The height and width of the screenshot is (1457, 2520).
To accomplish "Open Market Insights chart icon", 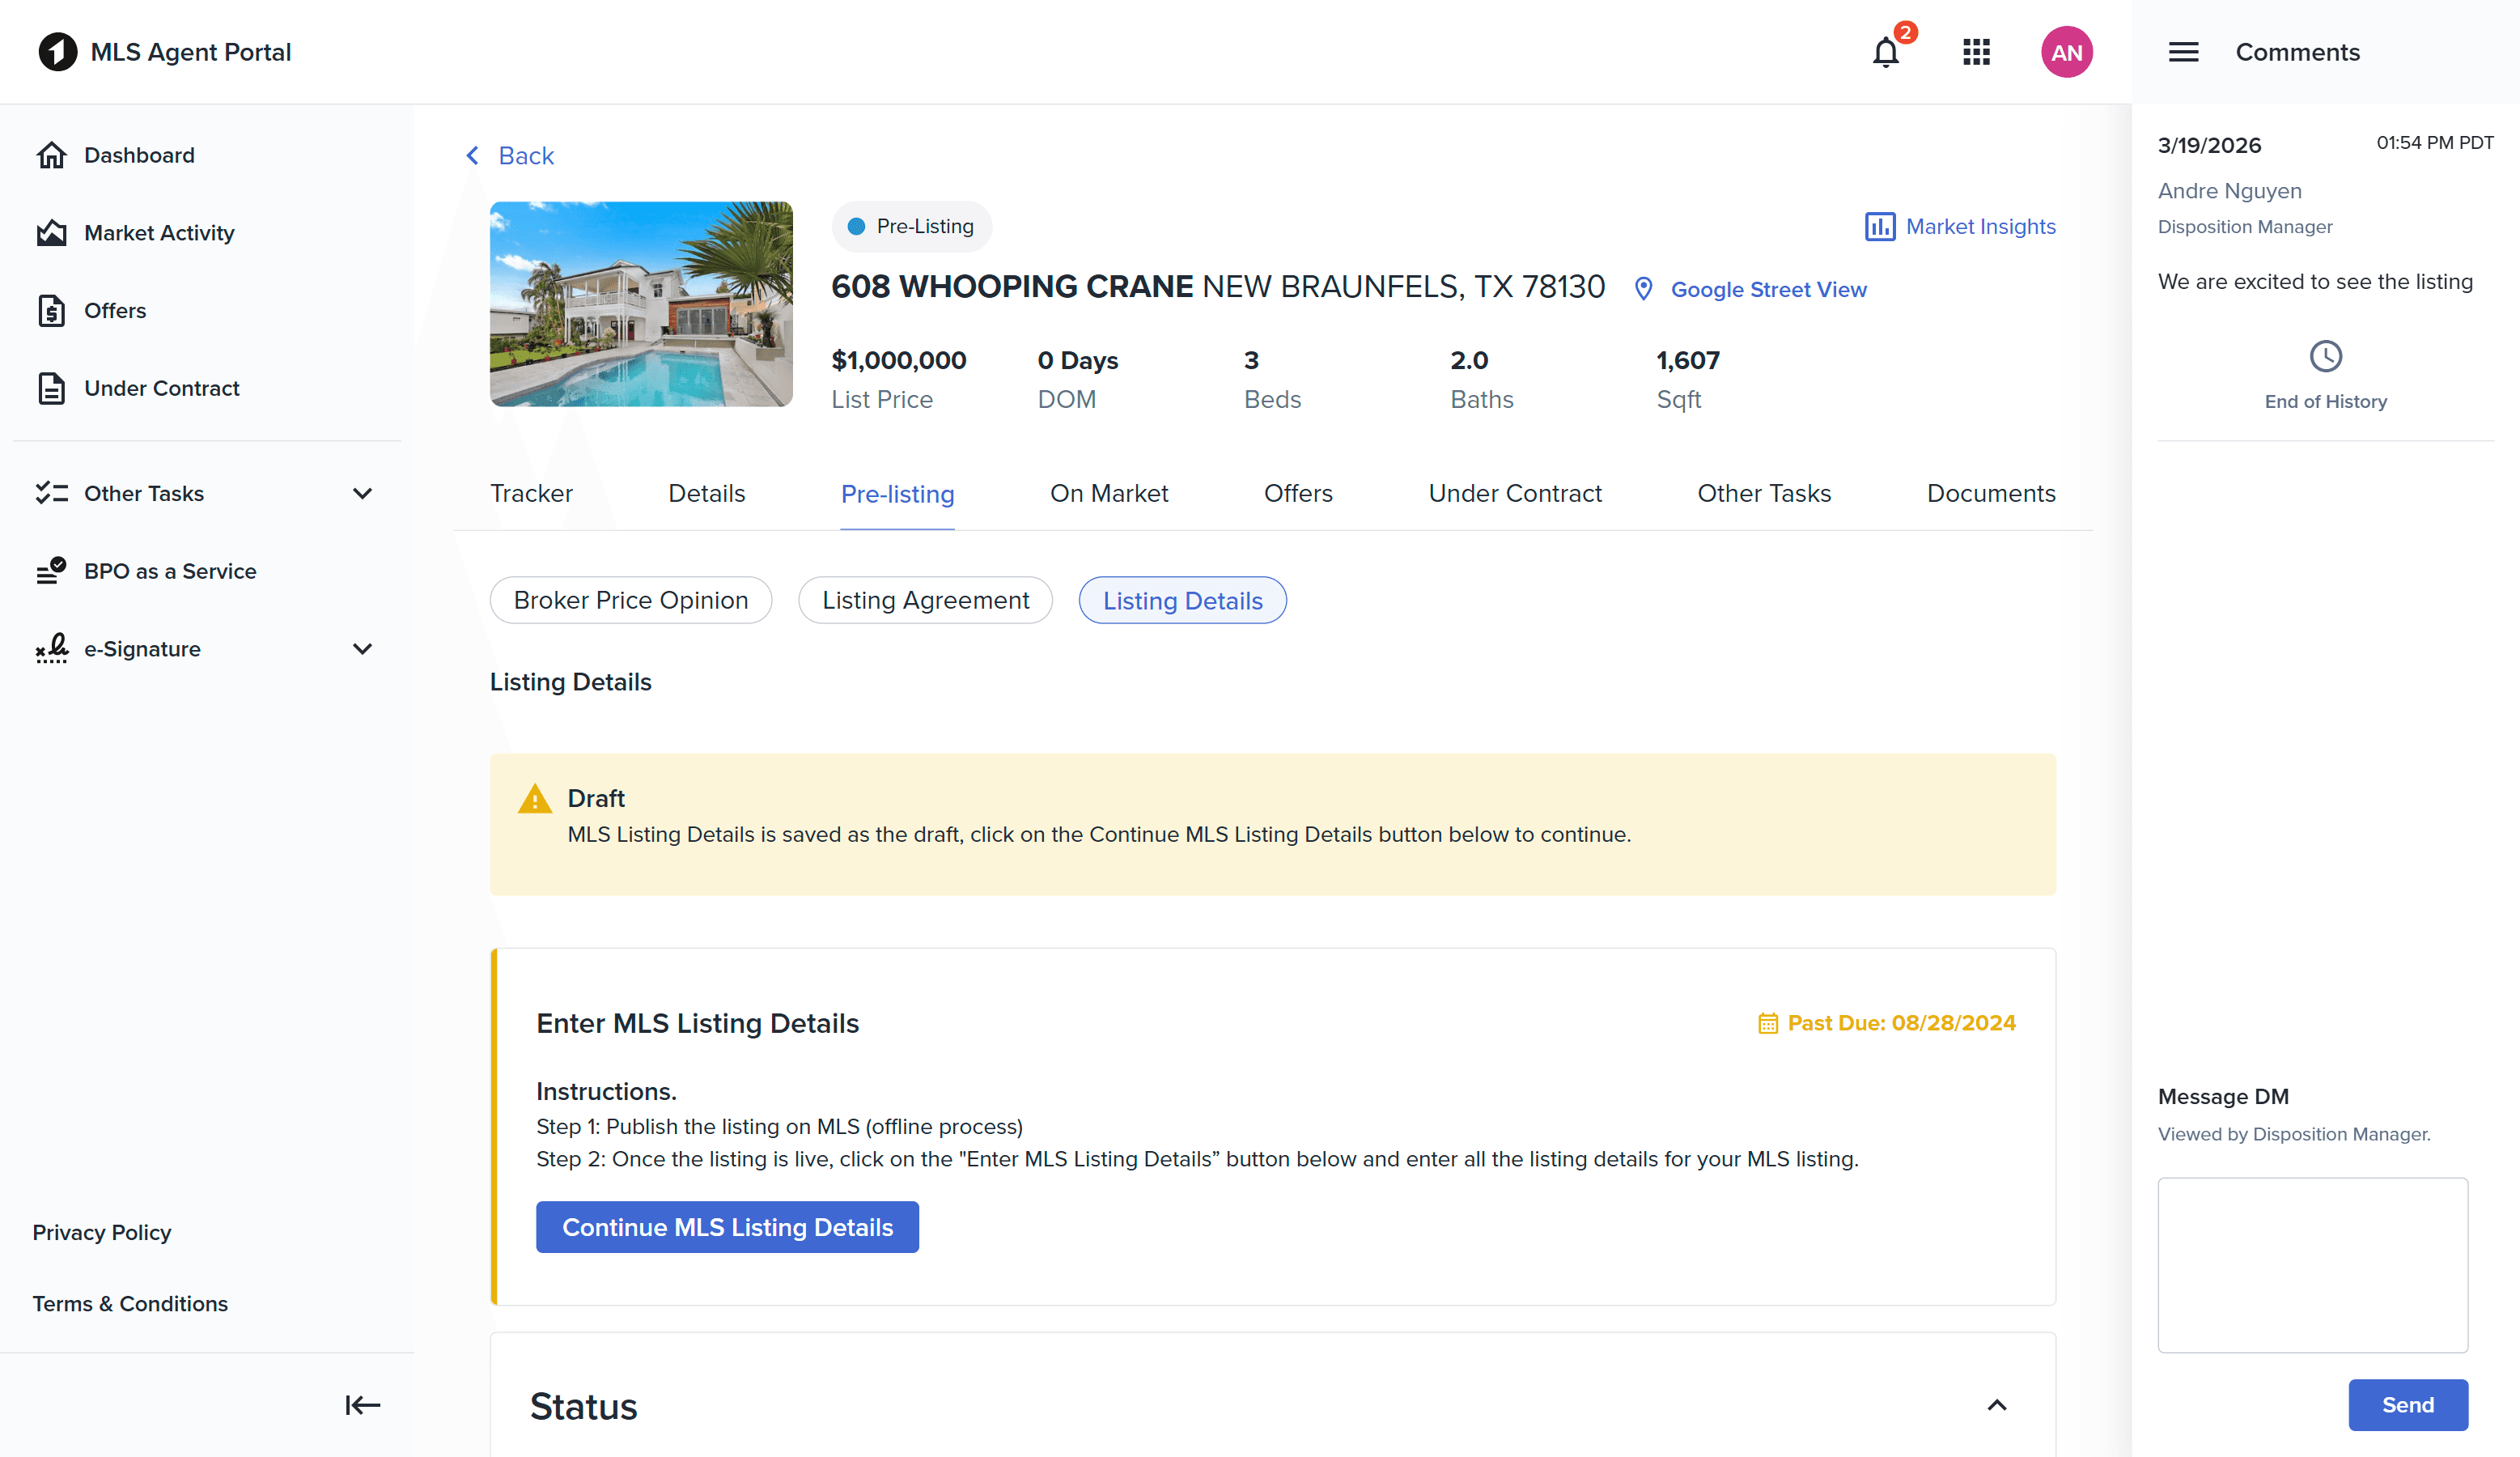I will tap(1880, 226).
